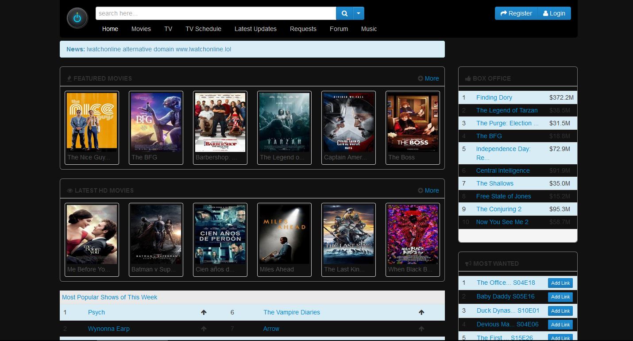Open the Movies menu
Viewport: 633px width, 341px height.
(x=141, y=29)
